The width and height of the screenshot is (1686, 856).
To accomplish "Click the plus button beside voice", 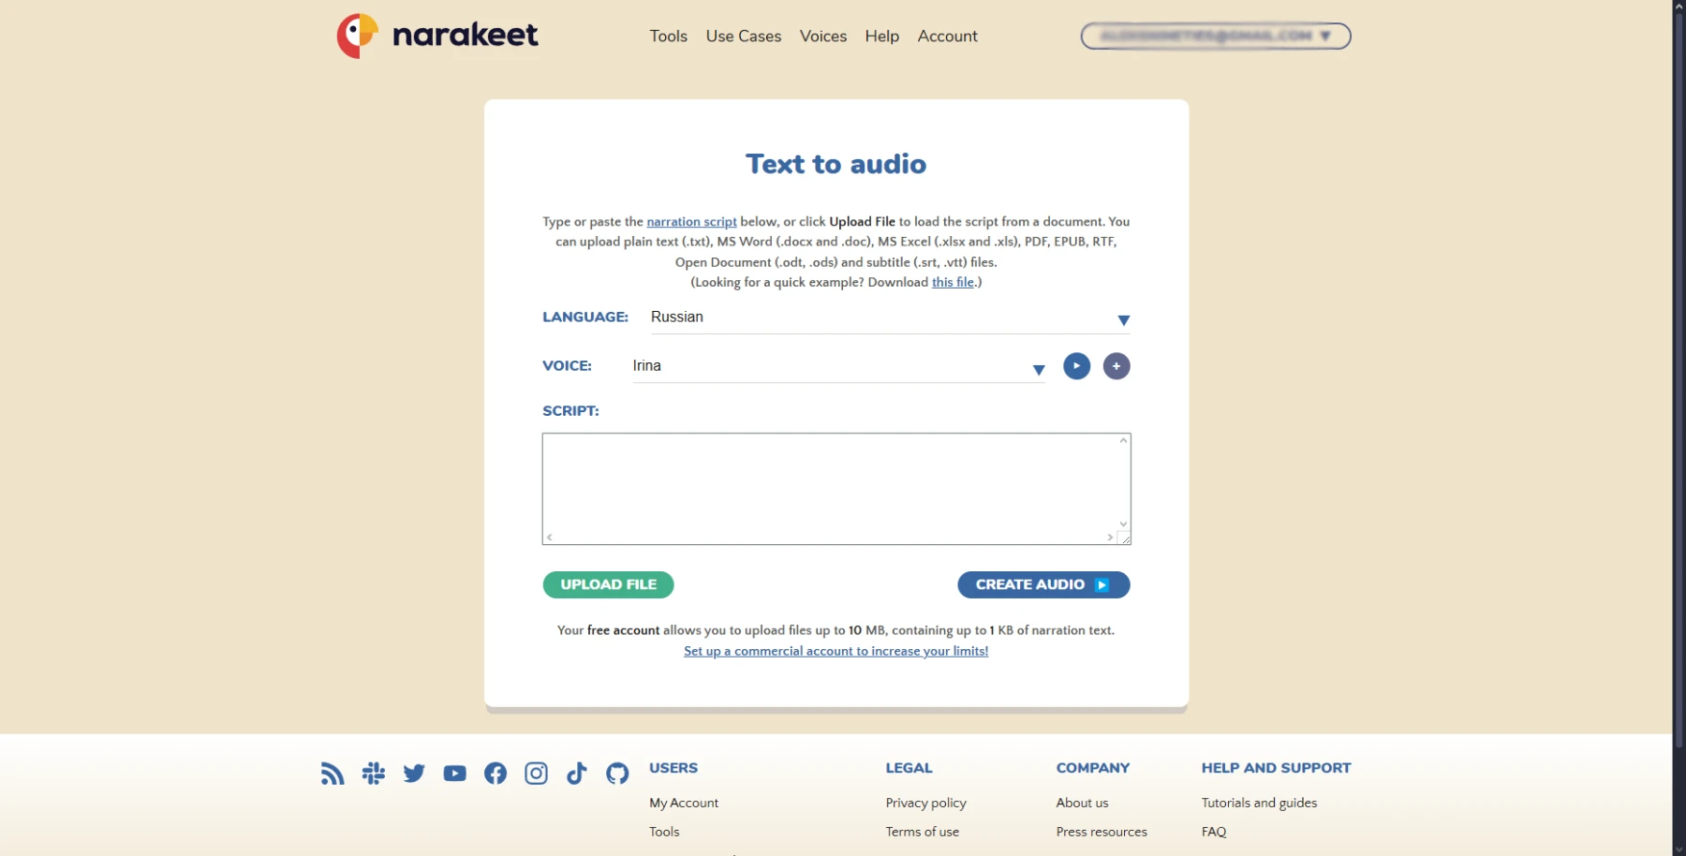I will pos(1117,366).
